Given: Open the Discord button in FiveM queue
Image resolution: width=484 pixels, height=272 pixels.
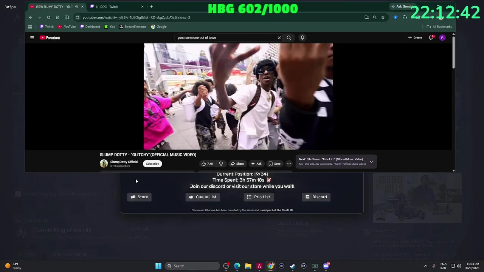Looking at the screenshot, I should pyautogui.click(x=316, y=197).
